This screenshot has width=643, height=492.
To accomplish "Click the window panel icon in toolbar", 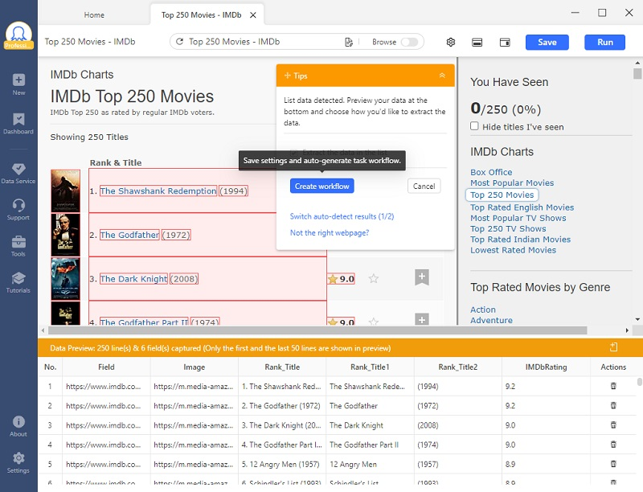I will [x=505, y=43].
